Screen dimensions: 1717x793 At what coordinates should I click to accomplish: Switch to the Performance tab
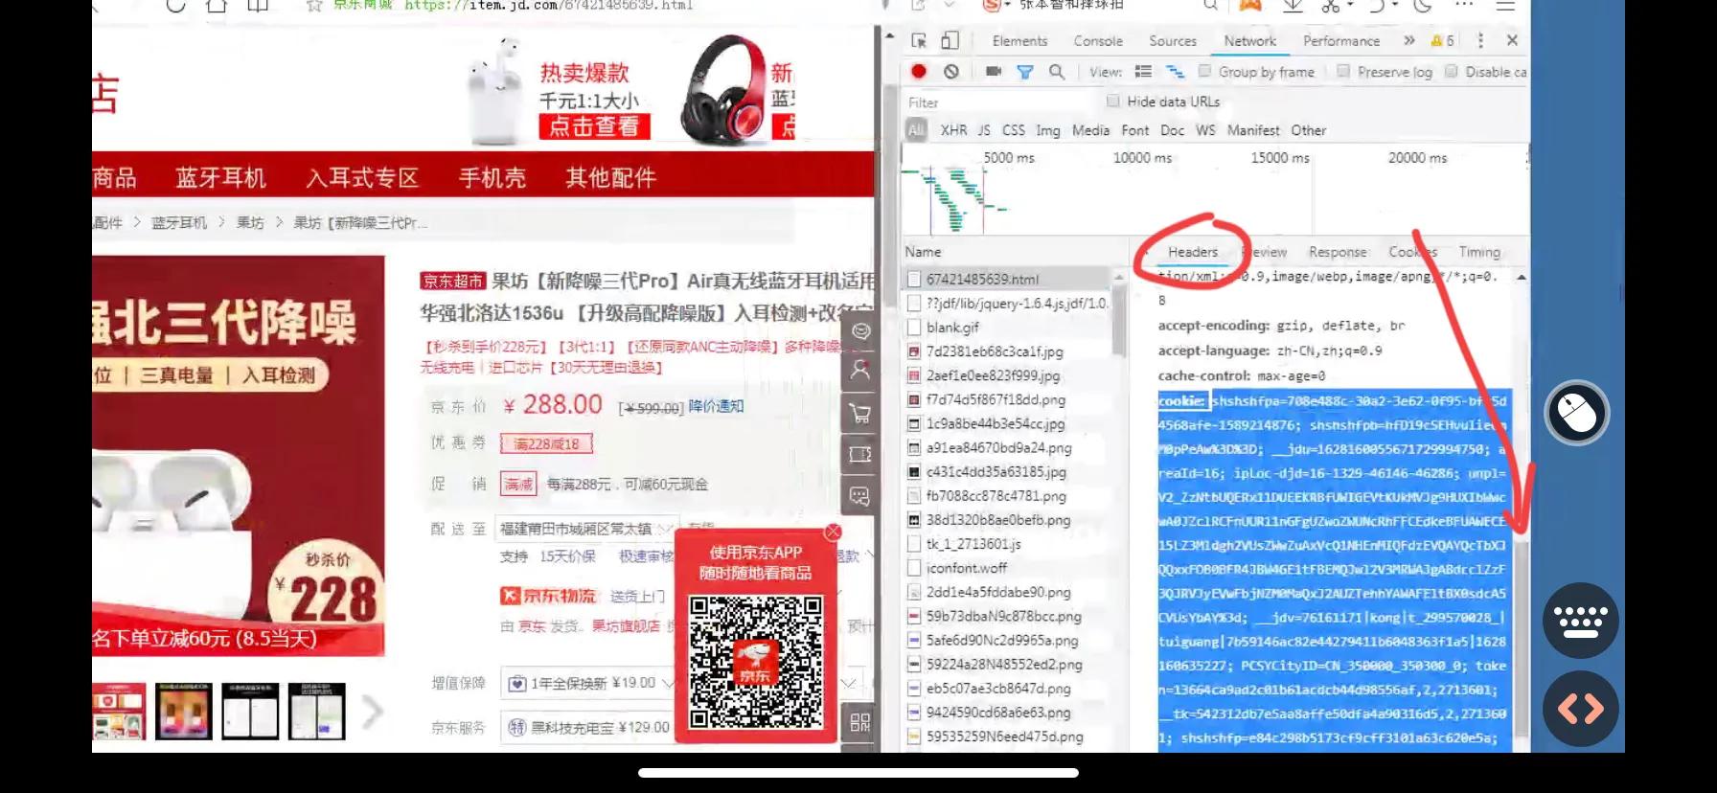point(1341,41)
